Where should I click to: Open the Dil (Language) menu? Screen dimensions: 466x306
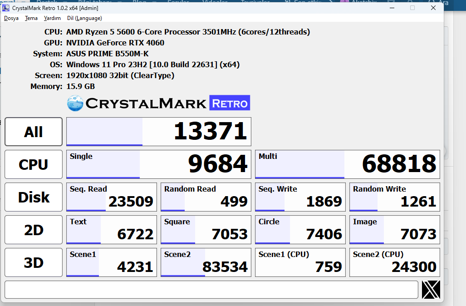click(x=84, y=18)
